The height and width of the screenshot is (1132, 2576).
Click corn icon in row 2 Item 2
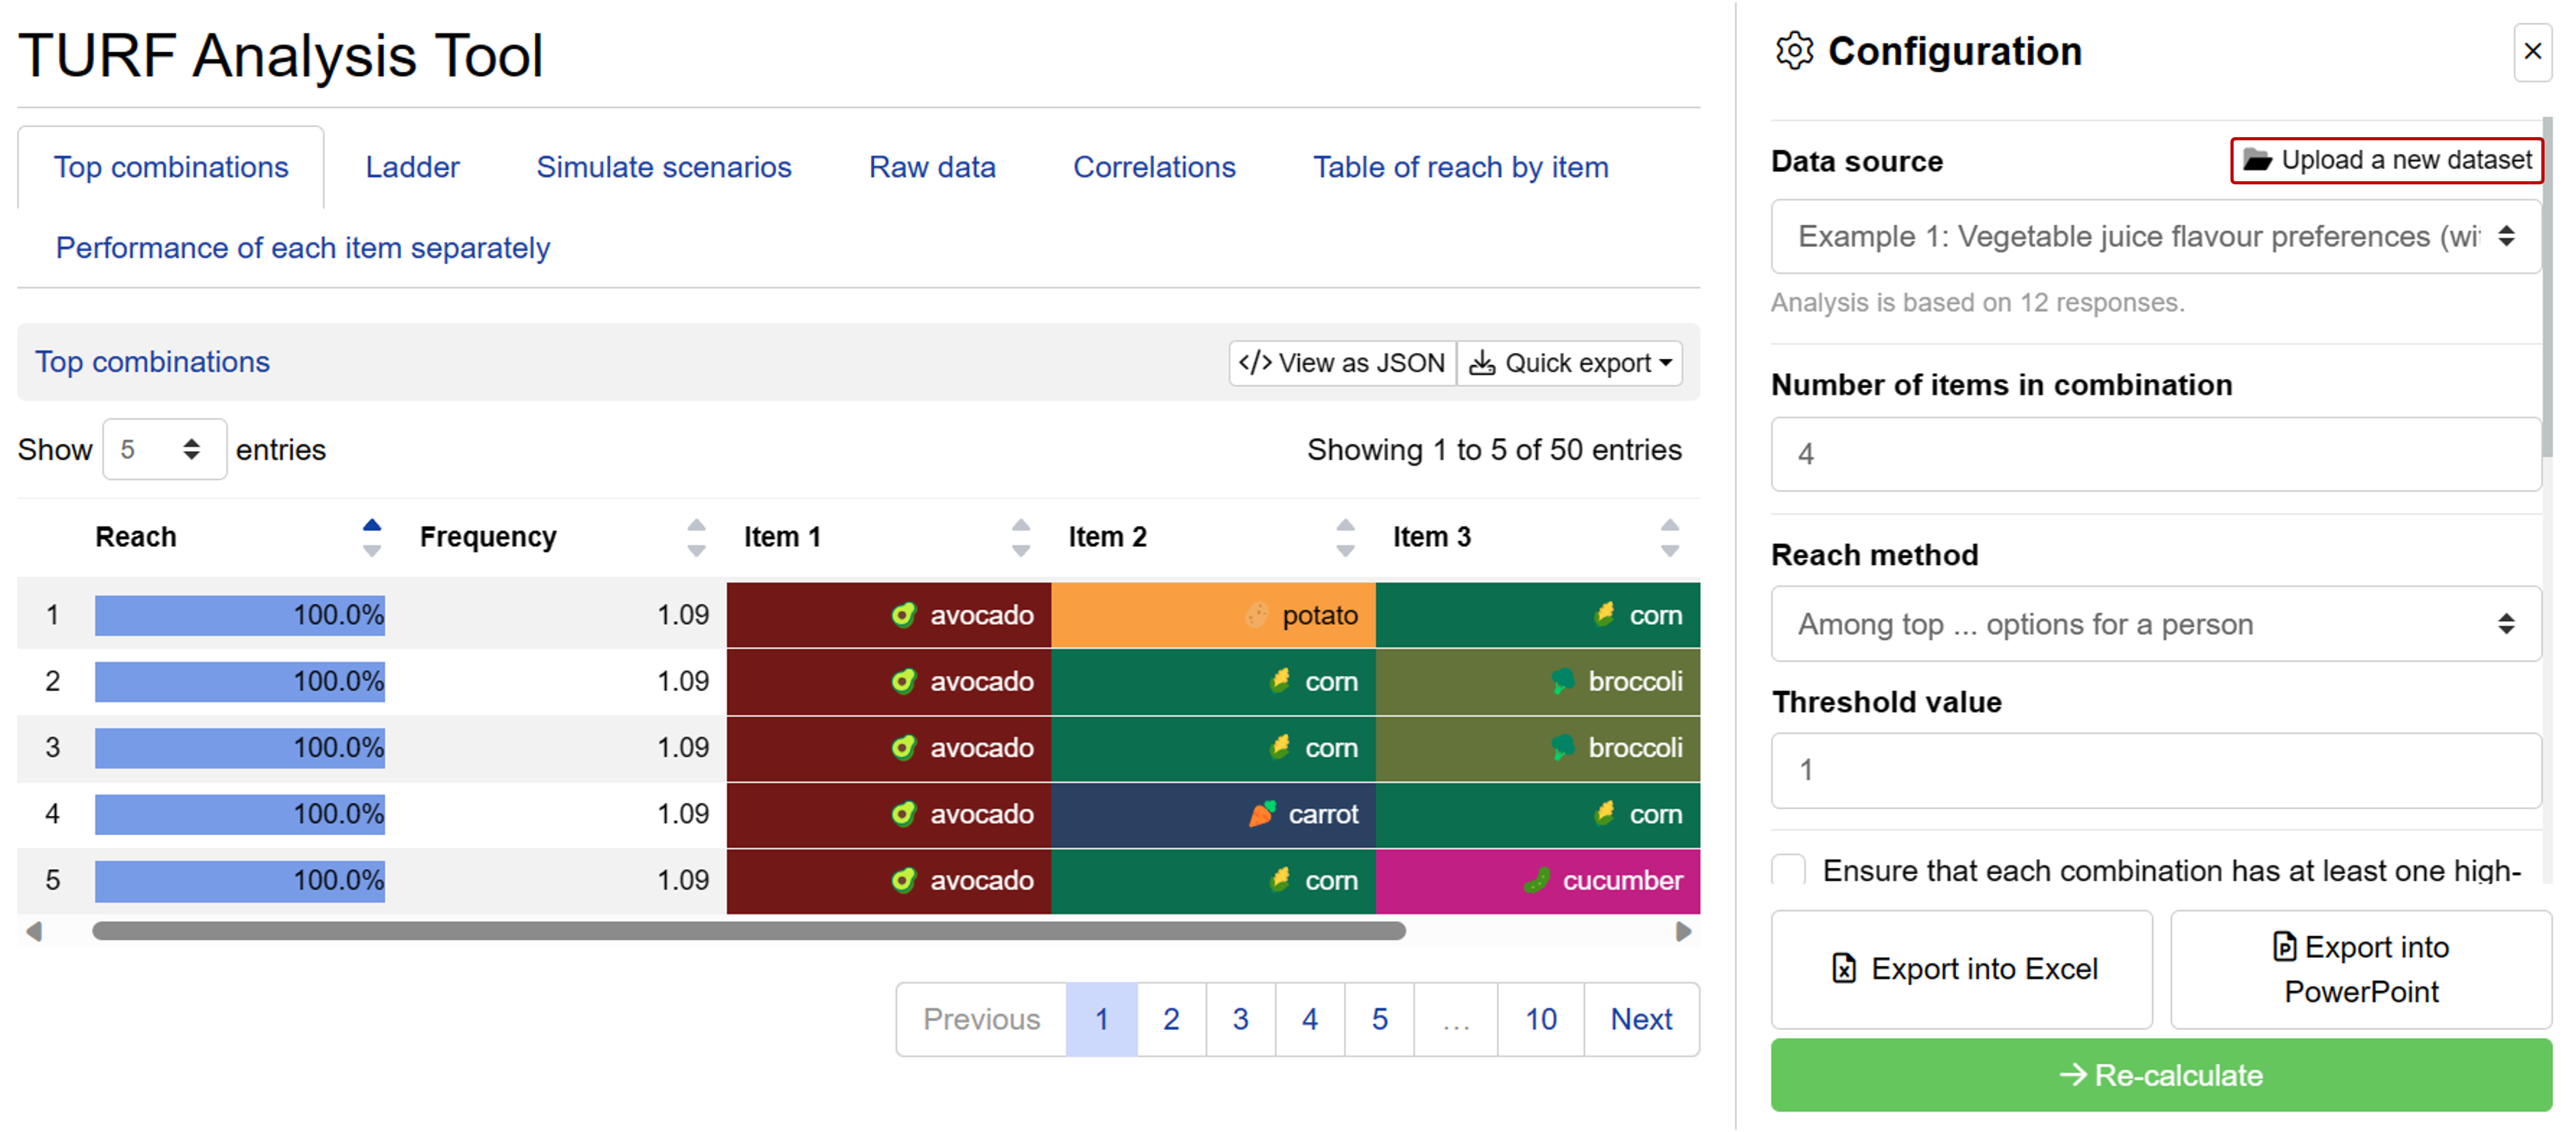[x=1279, y=681]
